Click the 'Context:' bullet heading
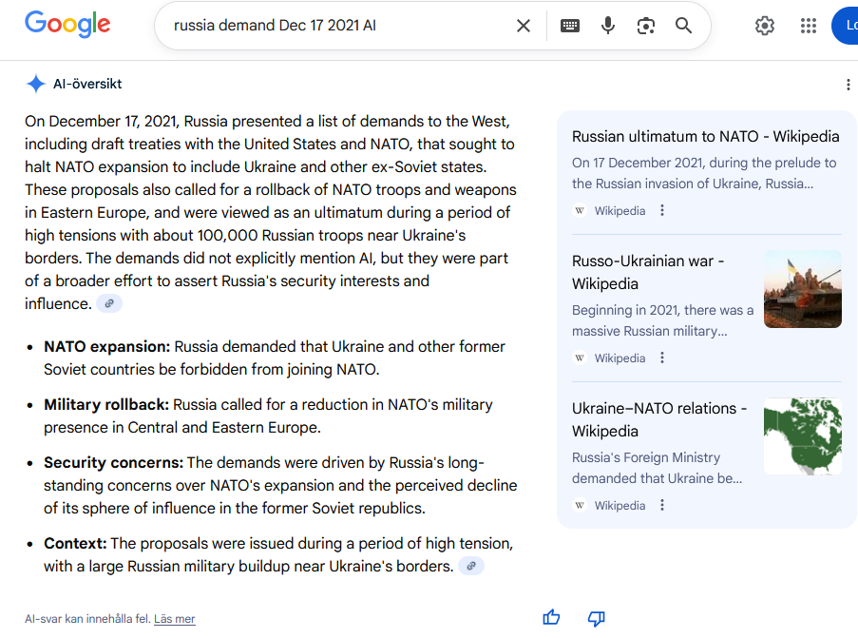Screen dimensions: 858x638 [x=75, y=543]
